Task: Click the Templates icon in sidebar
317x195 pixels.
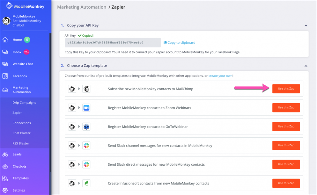Action: pyautogui.click(x=5, y=178)
